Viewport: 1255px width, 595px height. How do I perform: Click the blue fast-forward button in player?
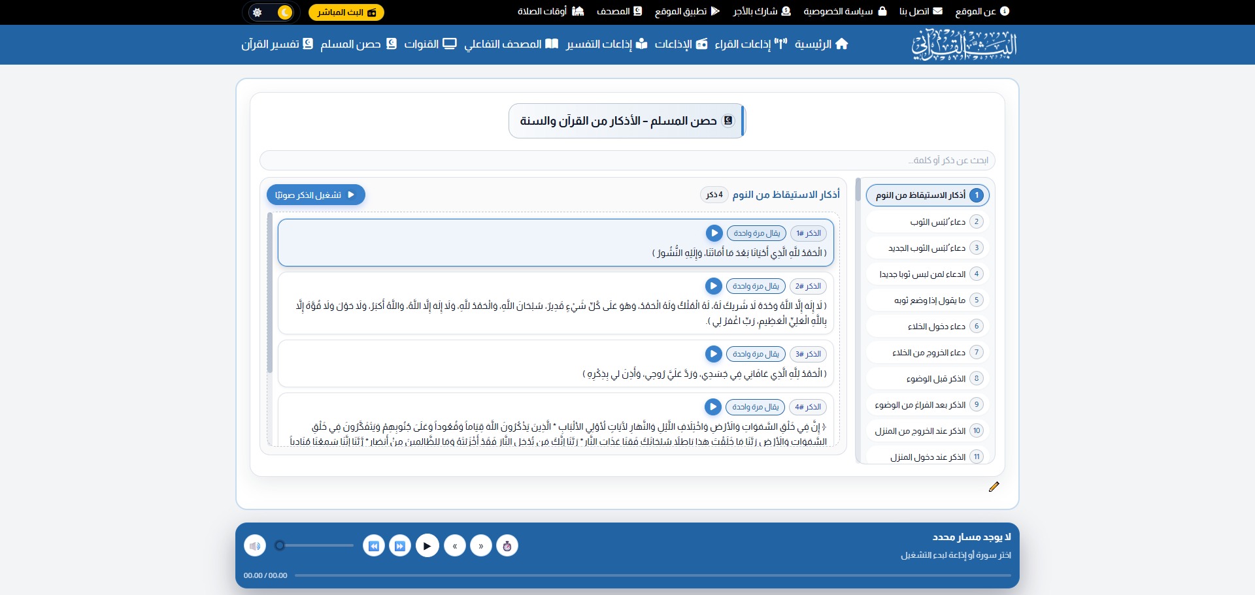tap(400, 545)
